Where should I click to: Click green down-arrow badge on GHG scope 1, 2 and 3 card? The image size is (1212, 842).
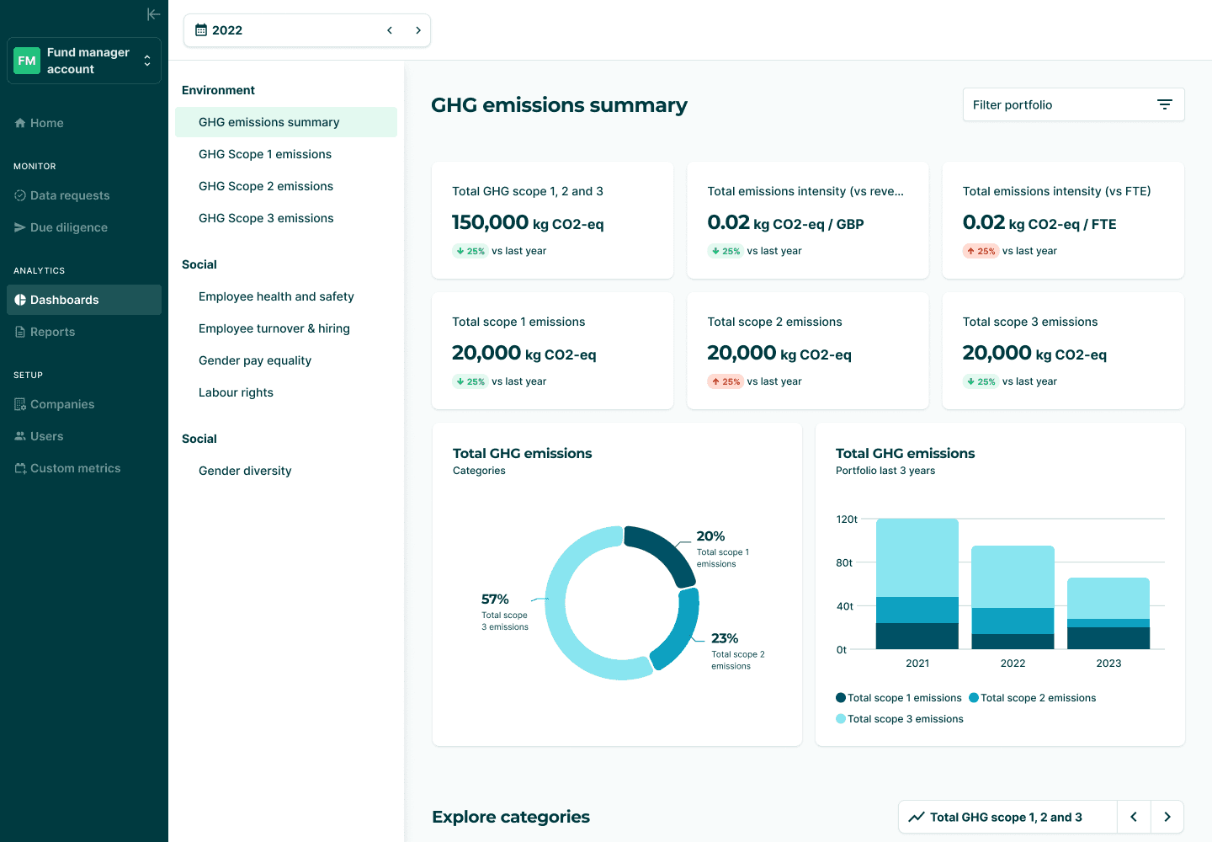[x=470, y=251]
